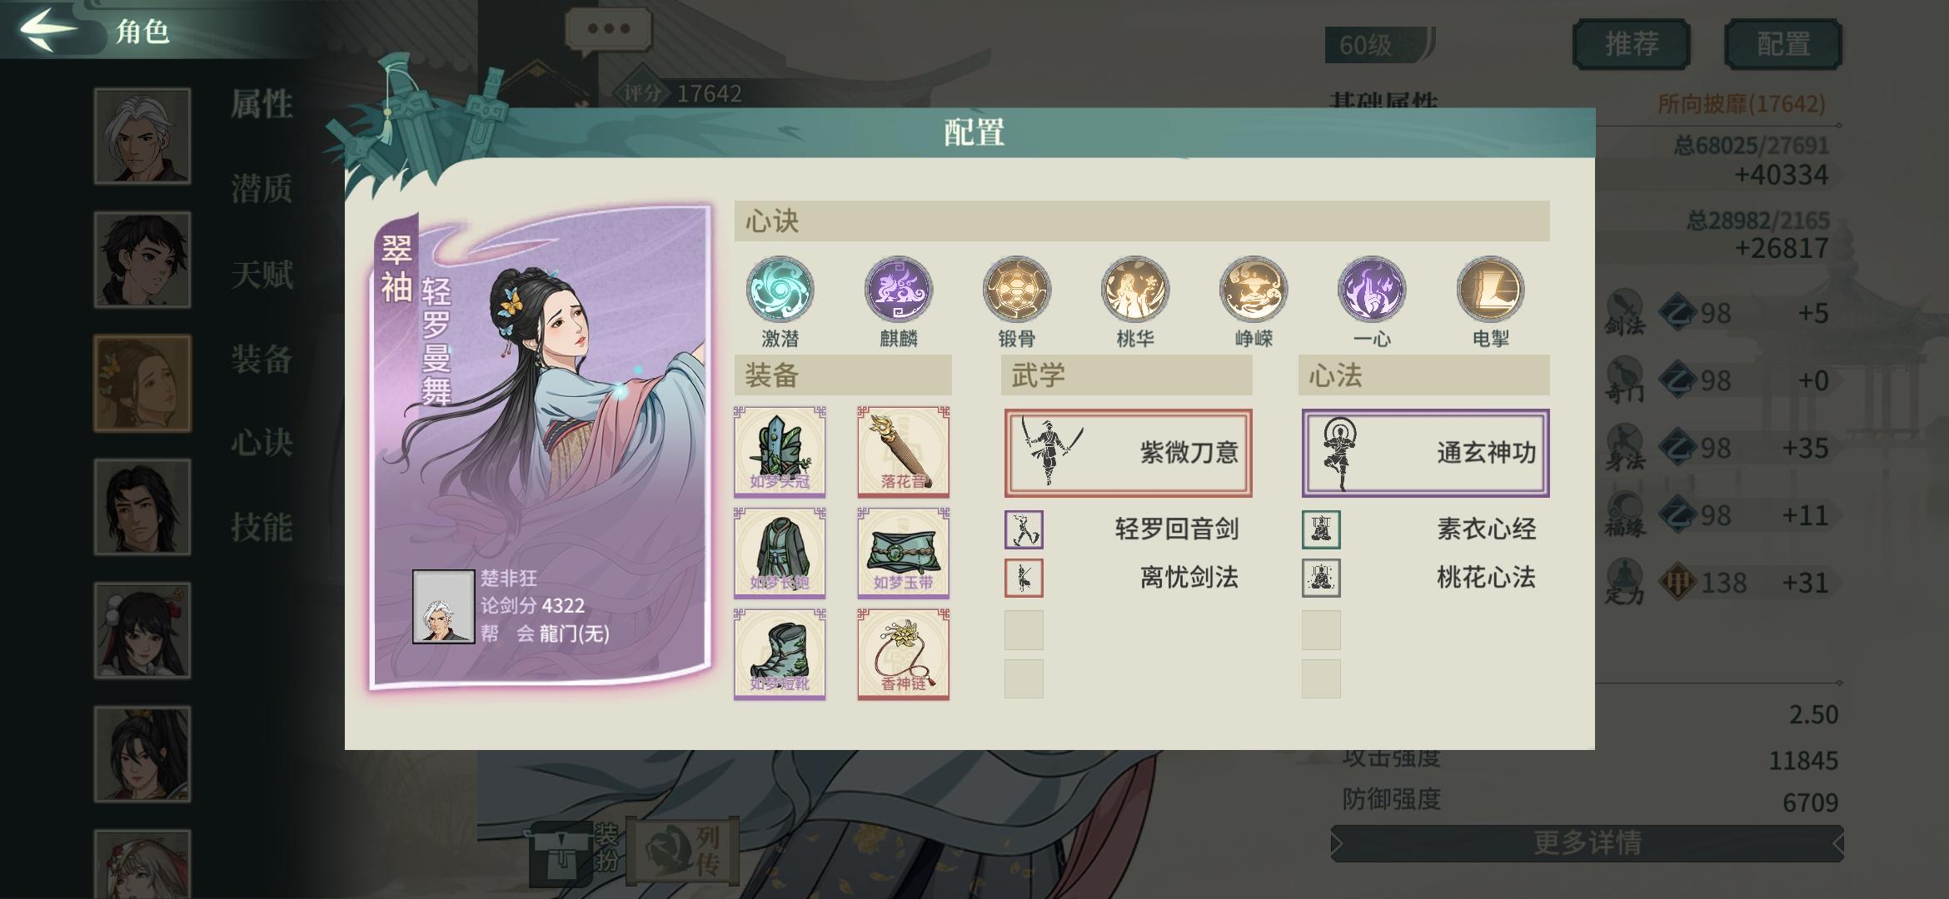Select the white-haired character portrait
Viewport: 1949px width, 899px height.
point(142,136)
